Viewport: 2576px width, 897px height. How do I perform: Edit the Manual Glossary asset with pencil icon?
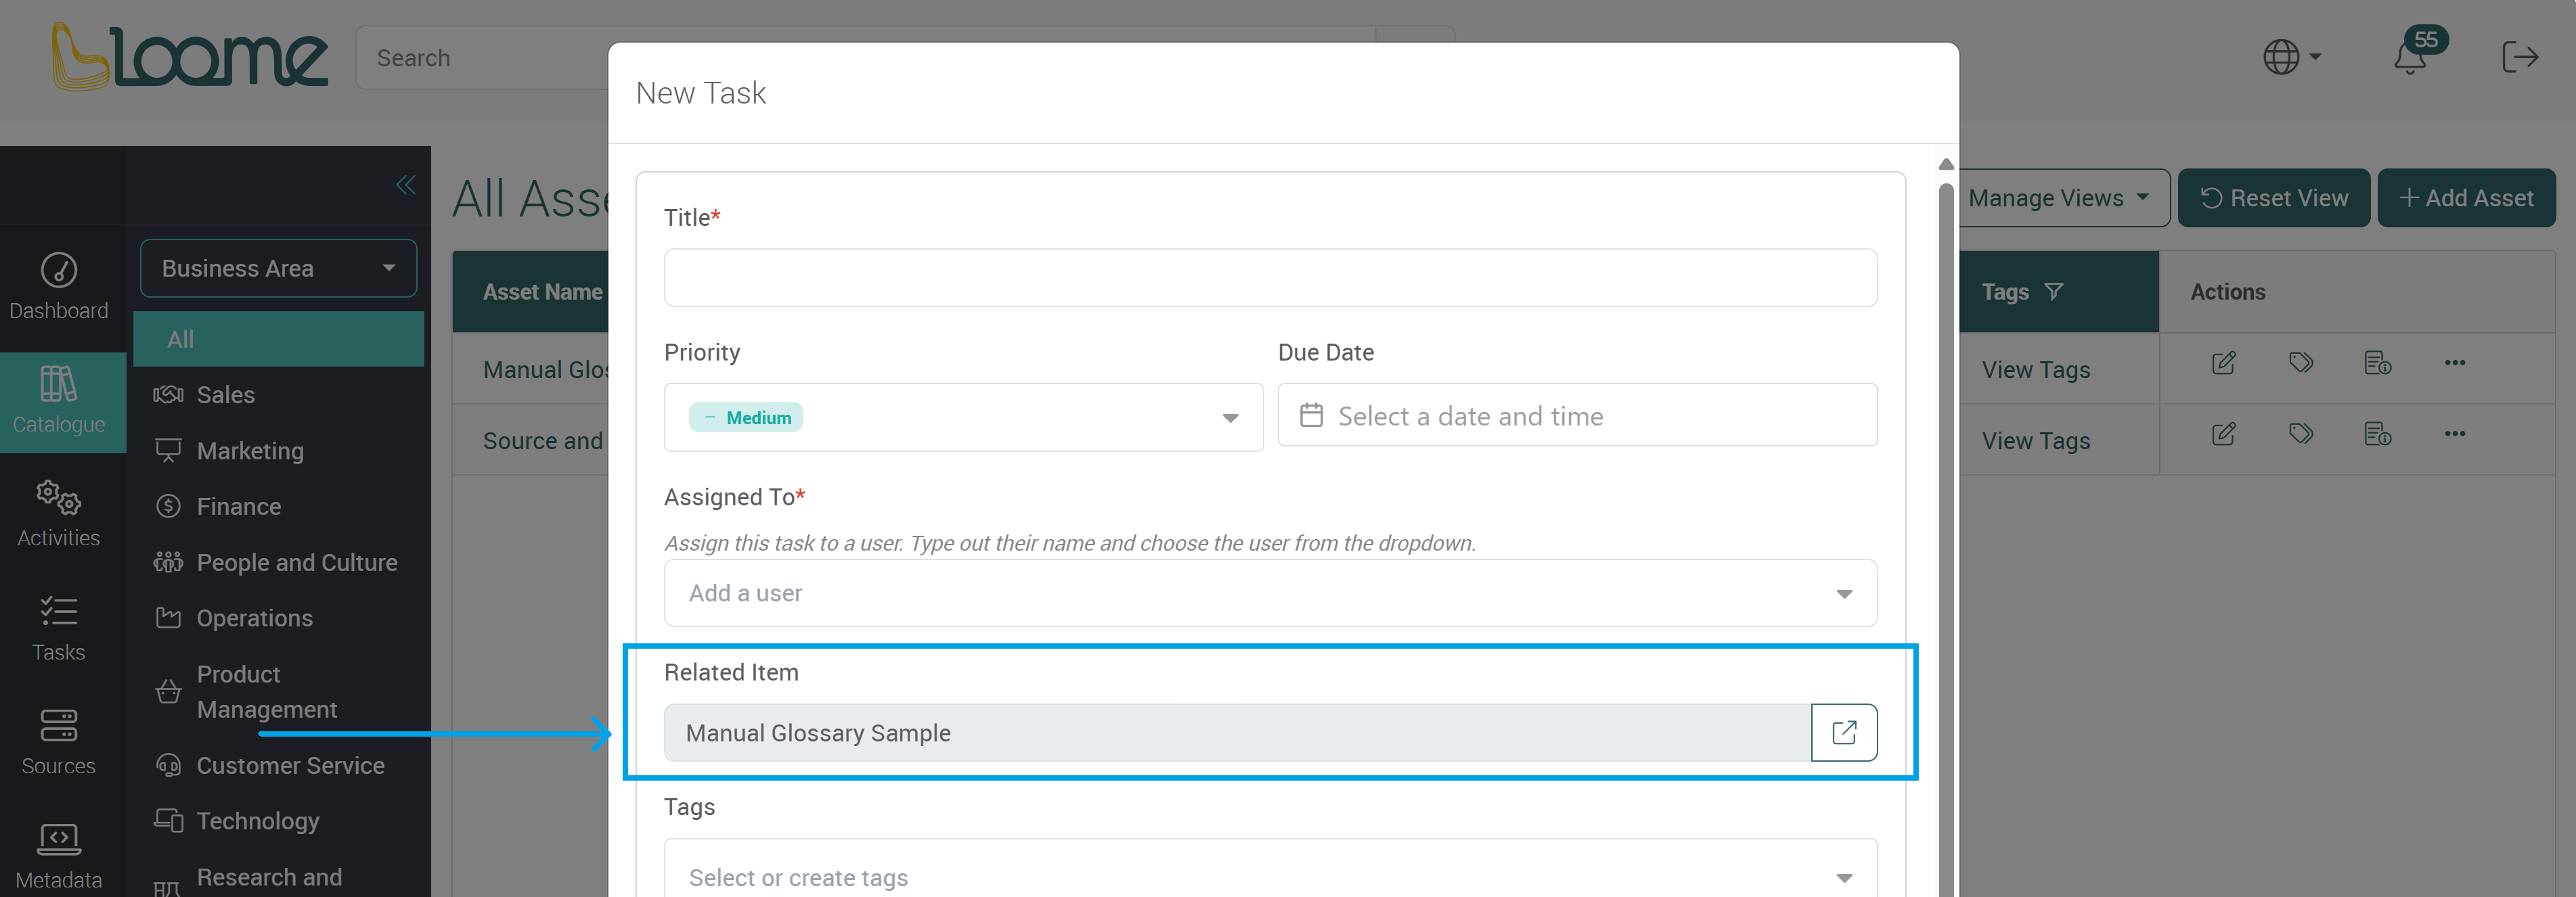coord(2223,363)
